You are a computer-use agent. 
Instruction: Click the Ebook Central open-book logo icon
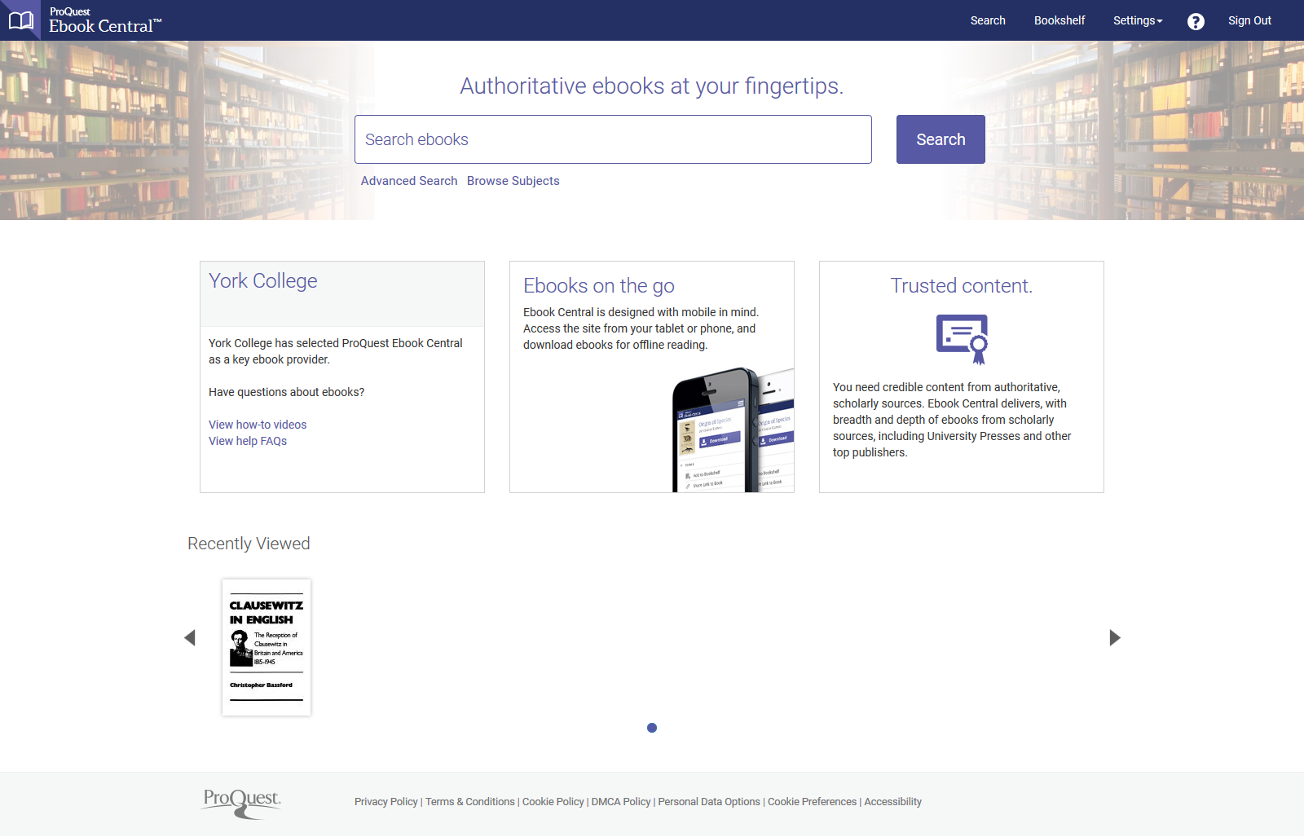pyautogui.click(x=20, y=20)
